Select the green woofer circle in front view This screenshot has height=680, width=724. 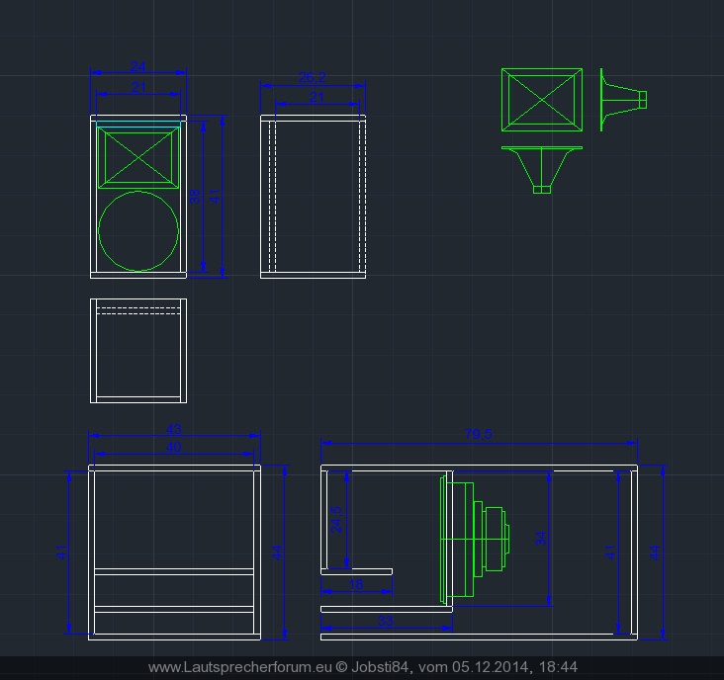[138, 230]
